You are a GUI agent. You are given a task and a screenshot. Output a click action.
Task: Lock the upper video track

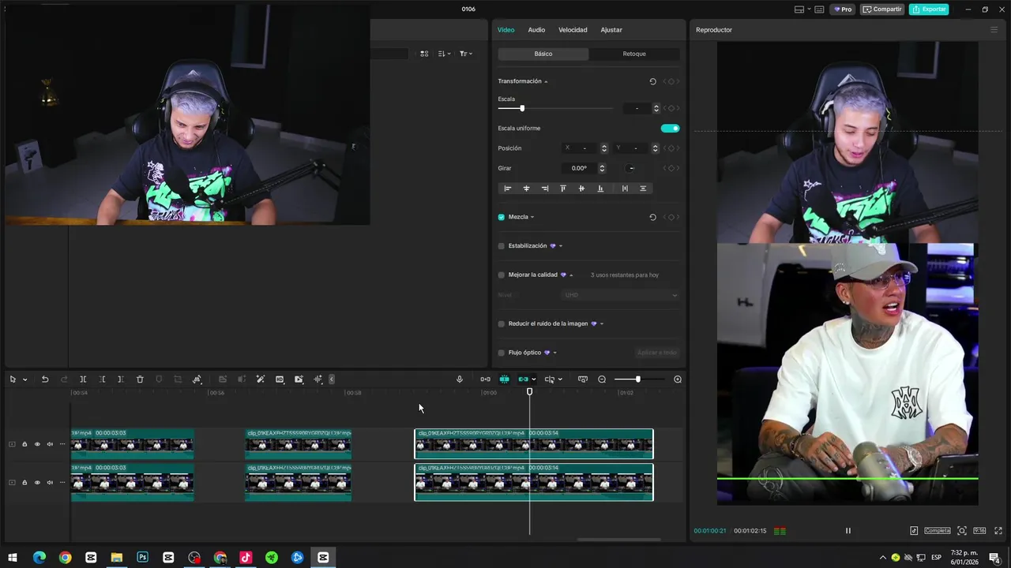click(24, 444)
